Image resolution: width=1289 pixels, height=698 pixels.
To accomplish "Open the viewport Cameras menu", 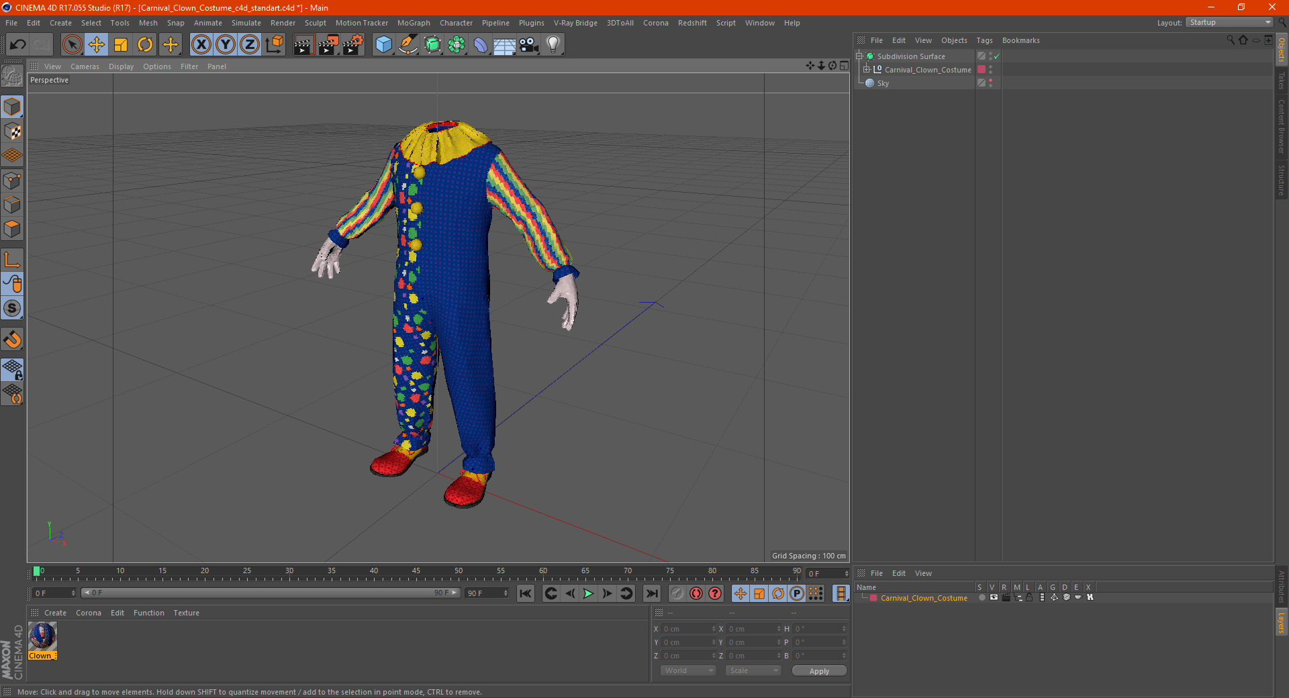I will 85,66.
